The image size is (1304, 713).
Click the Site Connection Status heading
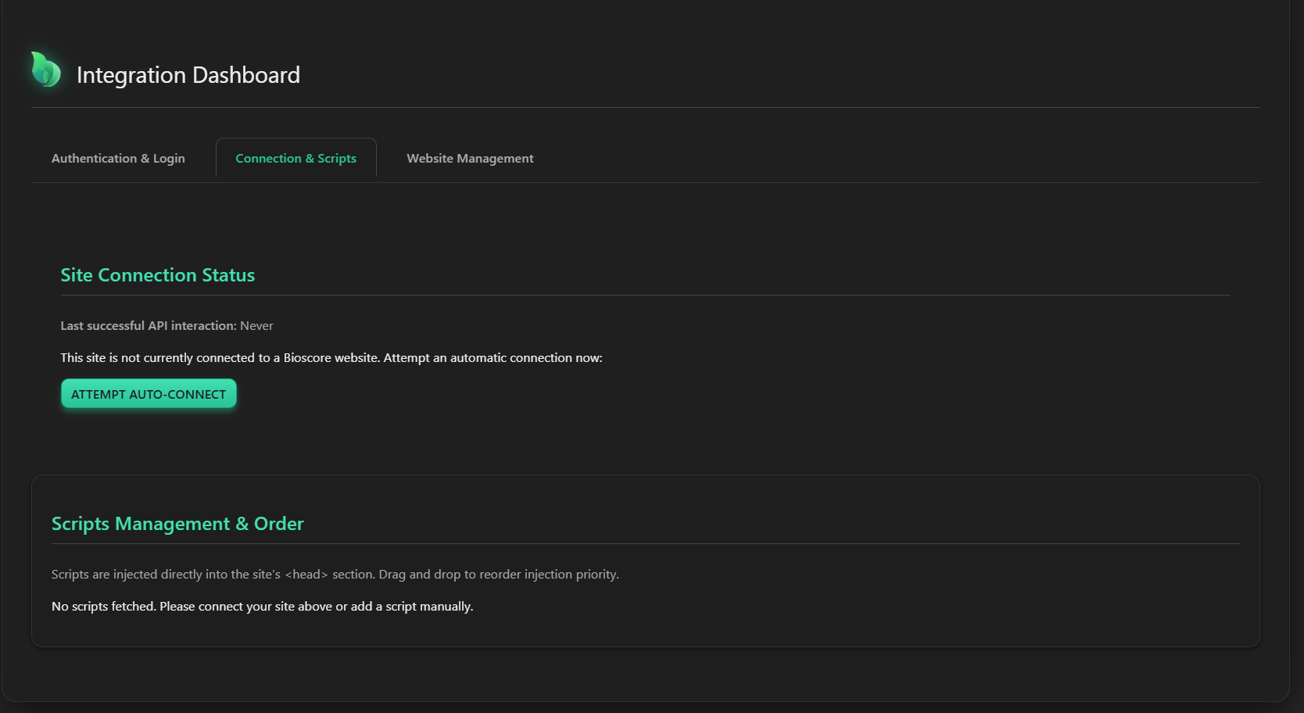[158, 275]
